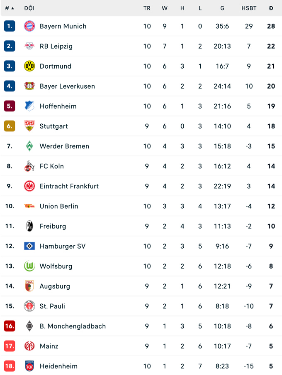
Task: Click the Eintracht Frankfurt eagle crest
Action: (29, 186)
